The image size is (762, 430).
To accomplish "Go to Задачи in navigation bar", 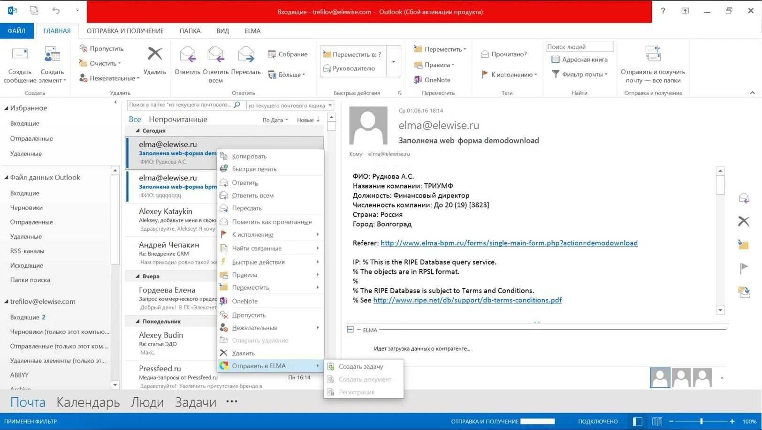I will pos(196,402).
